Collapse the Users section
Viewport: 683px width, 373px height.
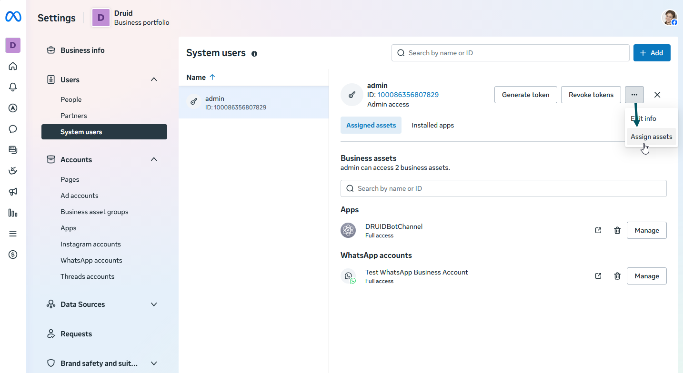coord(154,79)
